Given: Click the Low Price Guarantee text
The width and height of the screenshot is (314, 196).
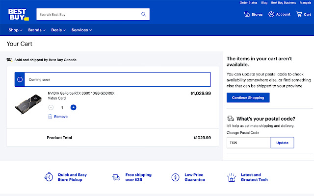Looking at the screenshot, I should pyautogui.click(x=195, y=177).
